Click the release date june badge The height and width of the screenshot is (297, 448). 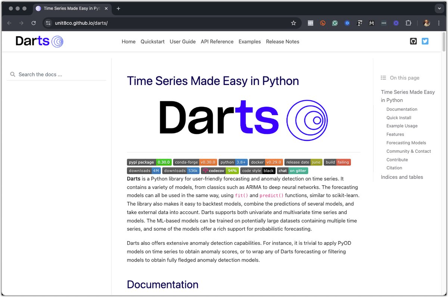(x=304, y=162)
